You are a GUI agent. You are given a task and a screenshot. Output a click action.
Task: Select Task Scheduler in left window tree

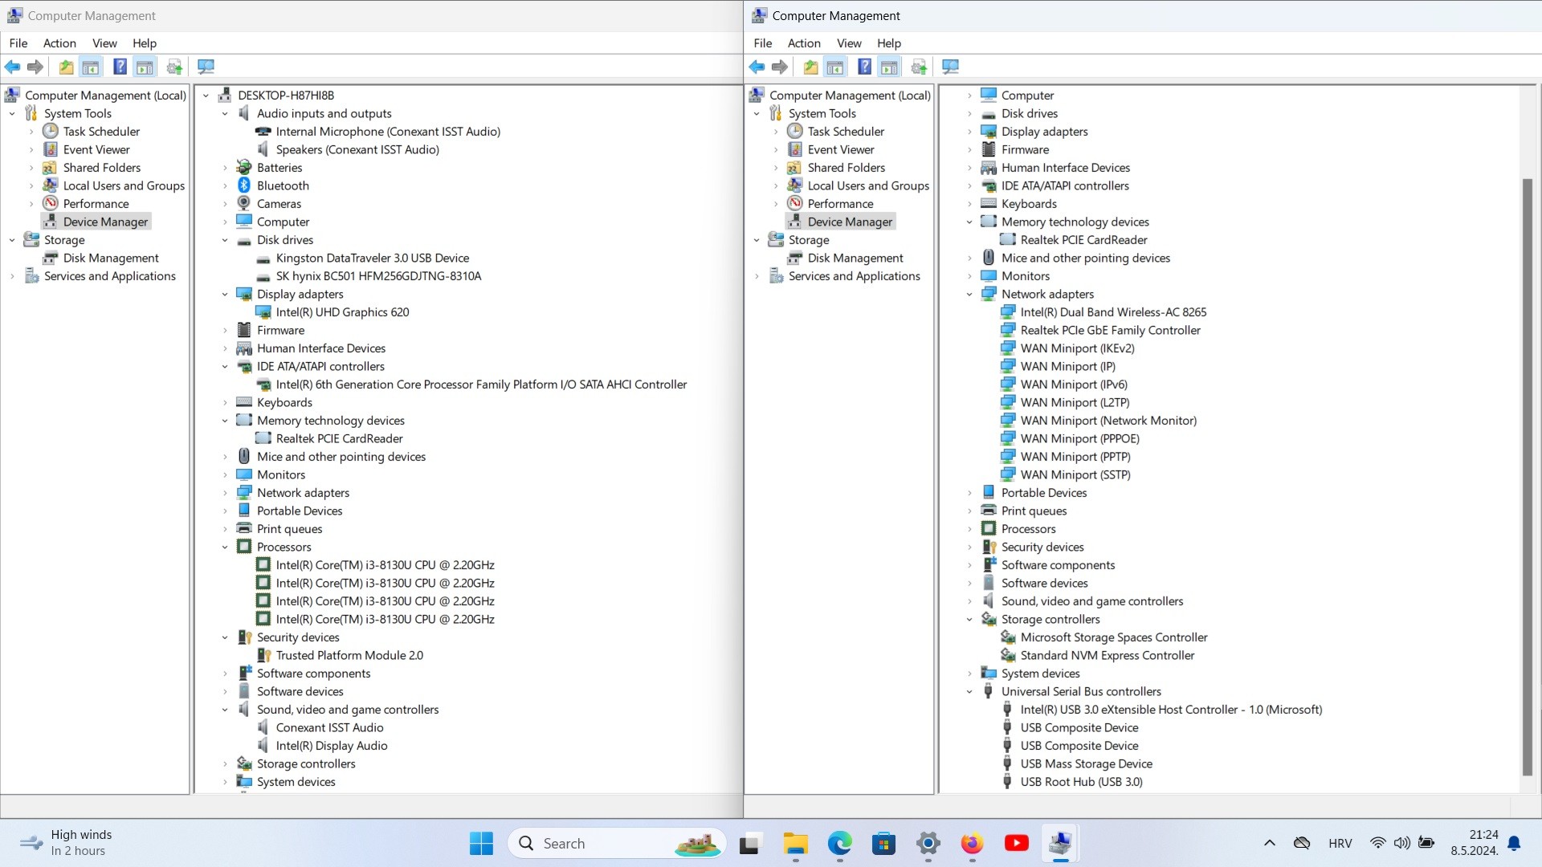(x=101, y=132)
